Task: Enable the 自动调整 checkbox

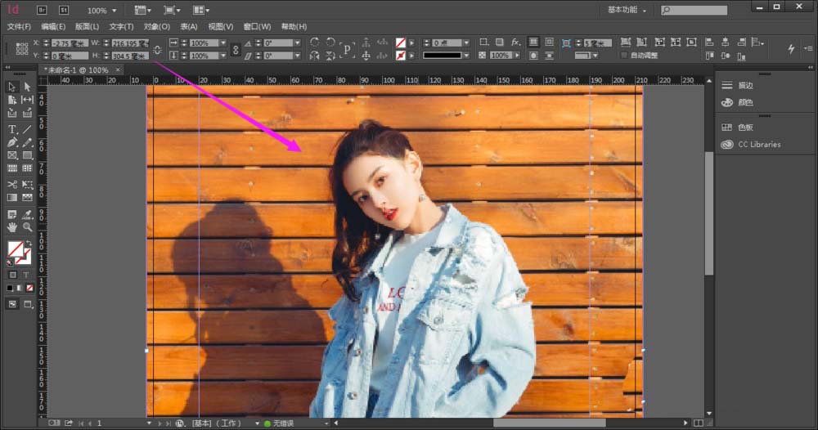Action: coord(625,56)
